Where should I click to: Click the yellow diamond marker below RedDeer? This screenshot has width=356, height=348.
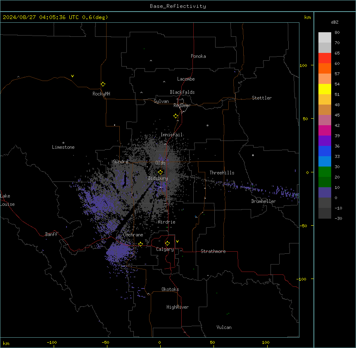pyautogui.click(x=176, y=116)
